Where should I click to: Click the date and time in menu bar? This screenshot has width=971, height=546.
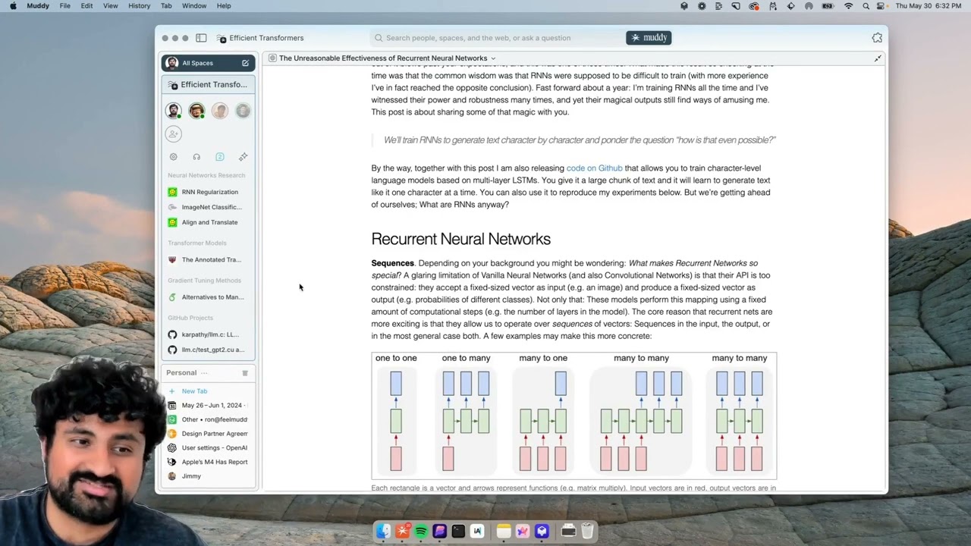click(930, 6)
